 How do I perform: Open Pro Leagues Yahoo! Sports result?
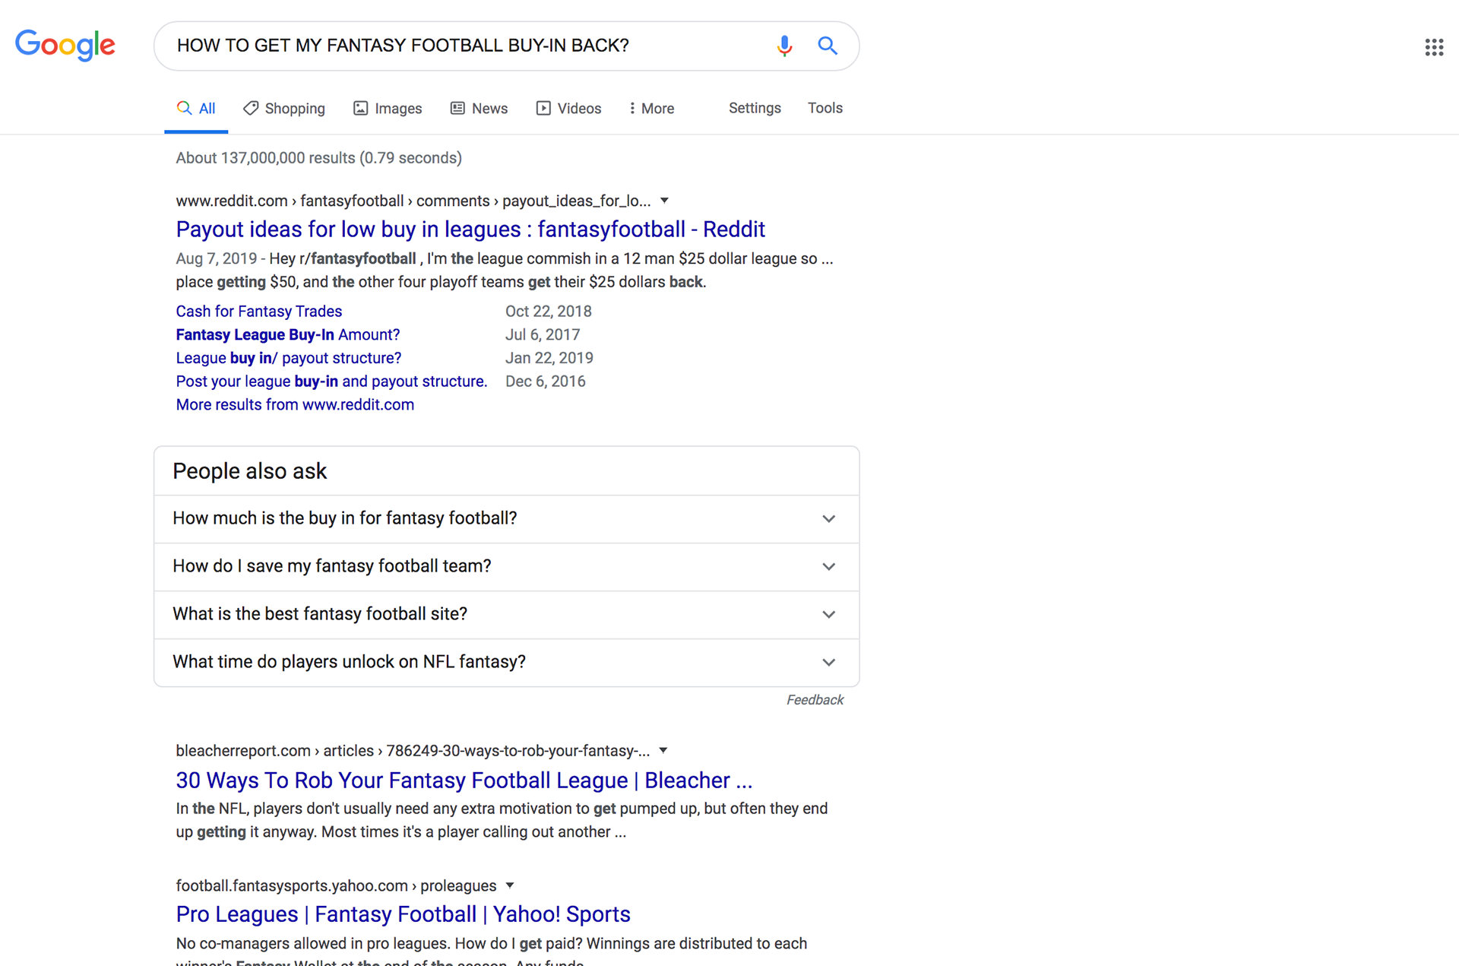pos(404,914)
